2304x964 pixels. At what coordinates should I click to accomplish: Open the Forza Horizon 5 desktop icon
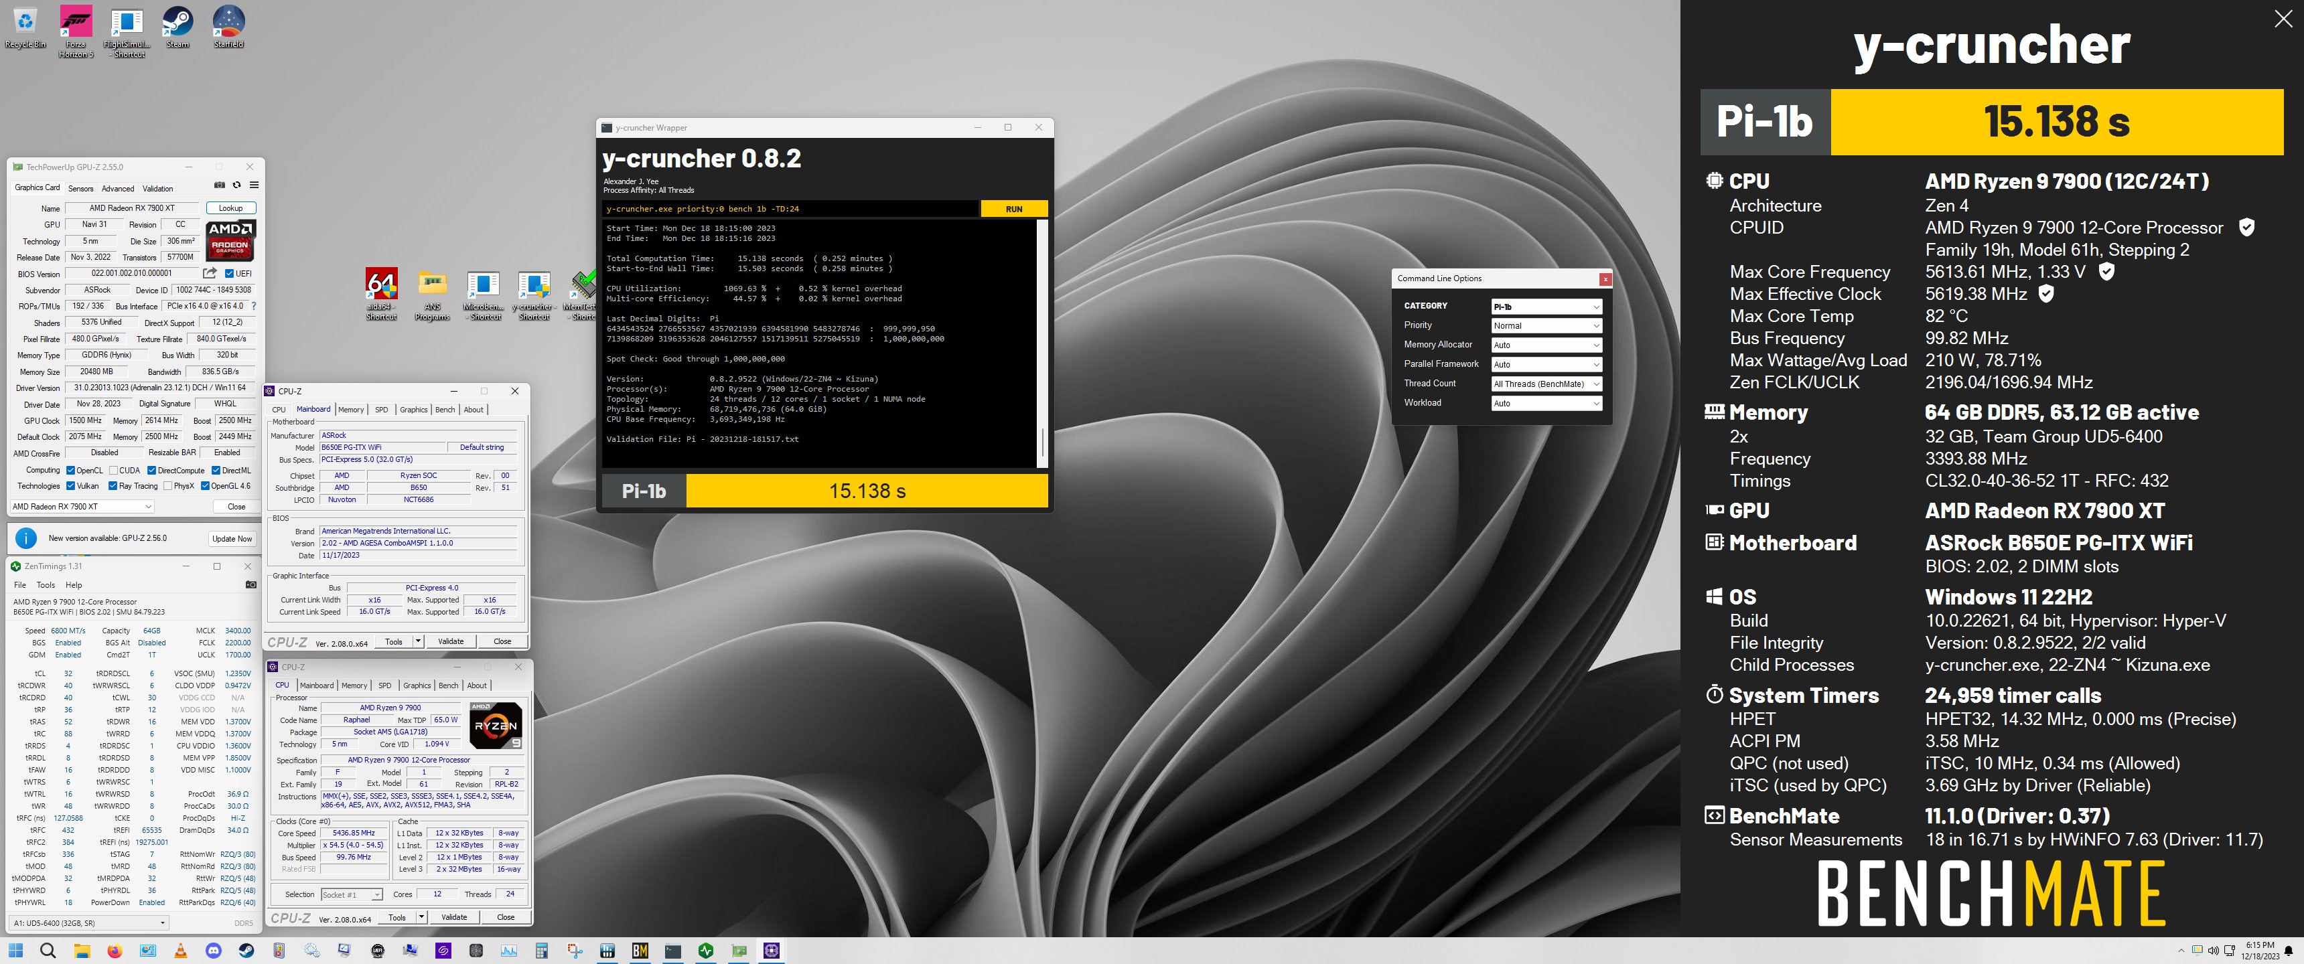[x=76, y=31]
